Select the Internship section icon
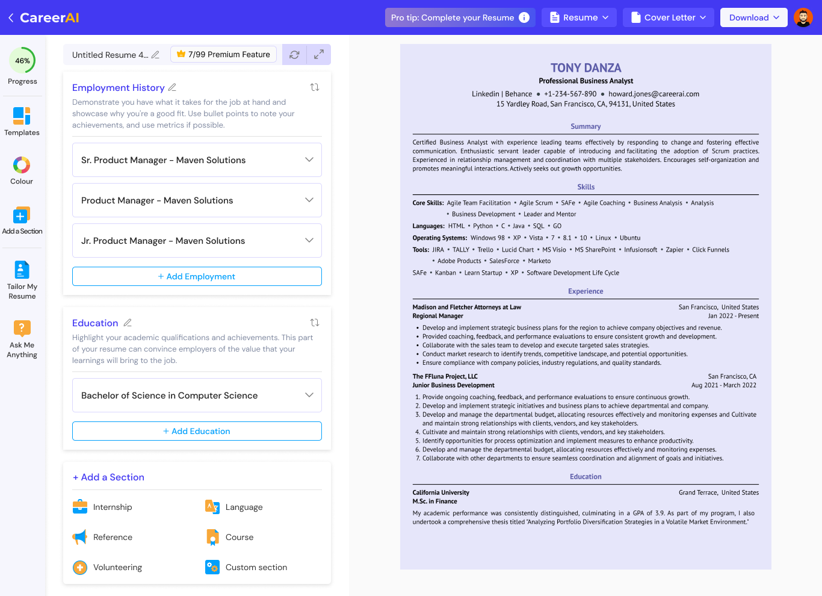822x596 pixels. click(x=79, y=506)
